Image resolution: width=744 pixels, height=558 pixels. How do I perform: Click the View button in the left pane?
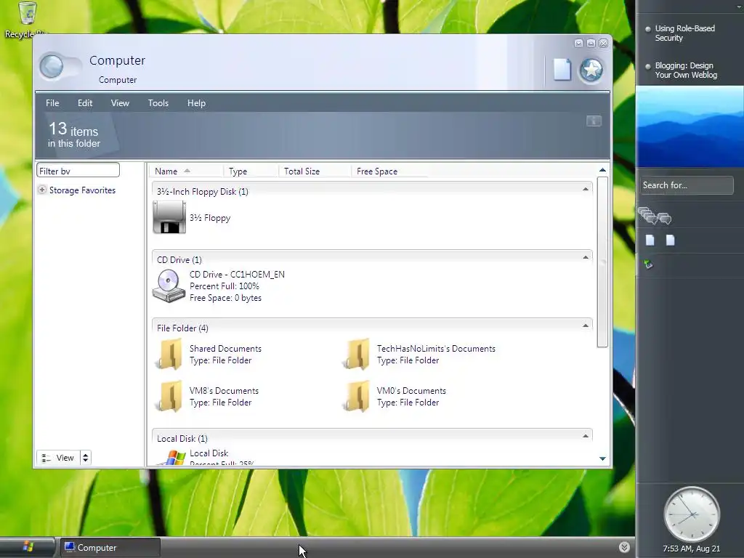pos(58,458)
